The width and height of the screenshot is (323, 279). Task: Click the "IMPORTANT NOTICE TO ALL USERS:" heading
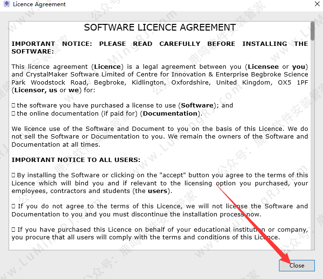[76, 160]
